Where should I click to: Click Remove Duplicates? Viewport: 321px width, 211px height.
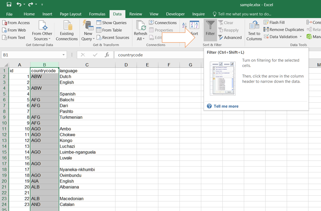[x=283, y=30]
